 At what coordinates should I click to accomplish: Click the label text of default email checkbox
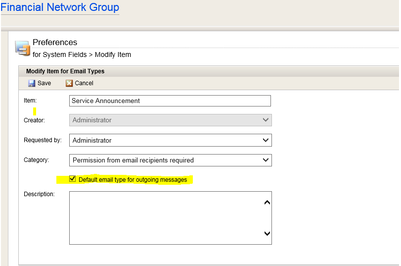pos(133,180)
